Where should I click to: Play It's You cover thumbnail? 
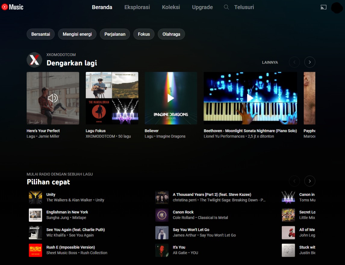click(x=162, y=250)
